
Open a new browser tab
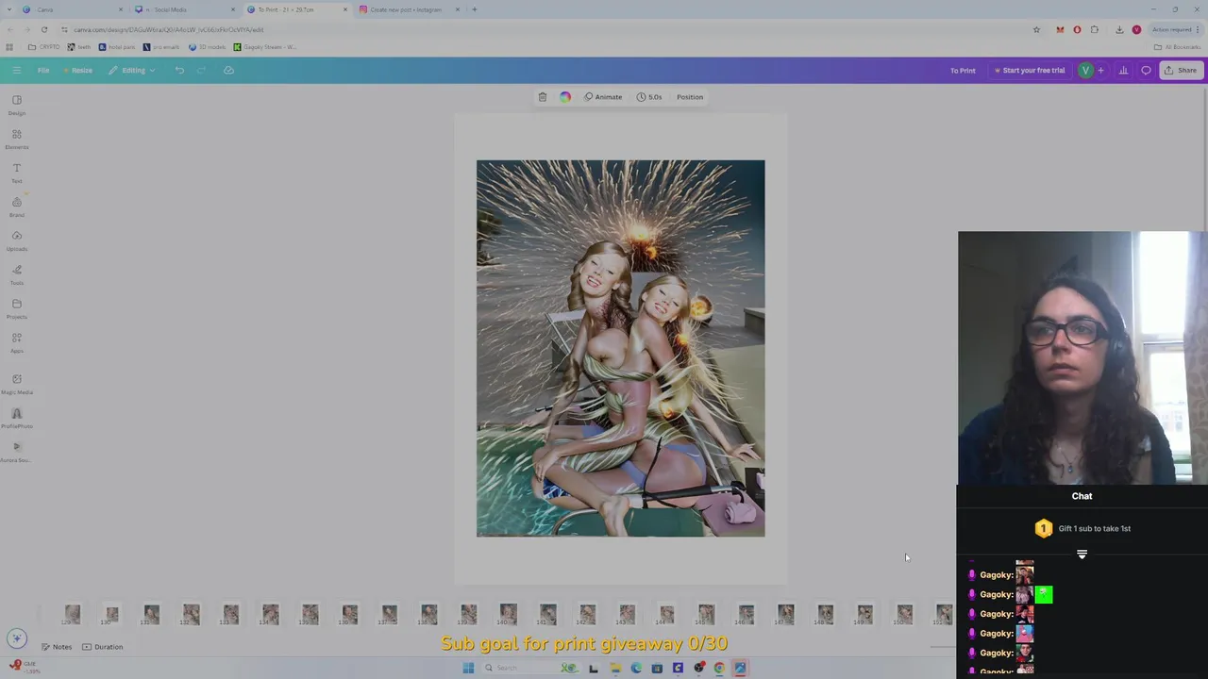point(475,9)
